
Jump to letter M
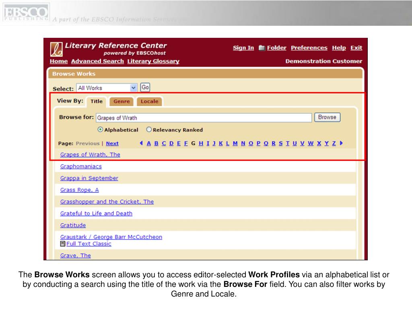coord(235,144)
